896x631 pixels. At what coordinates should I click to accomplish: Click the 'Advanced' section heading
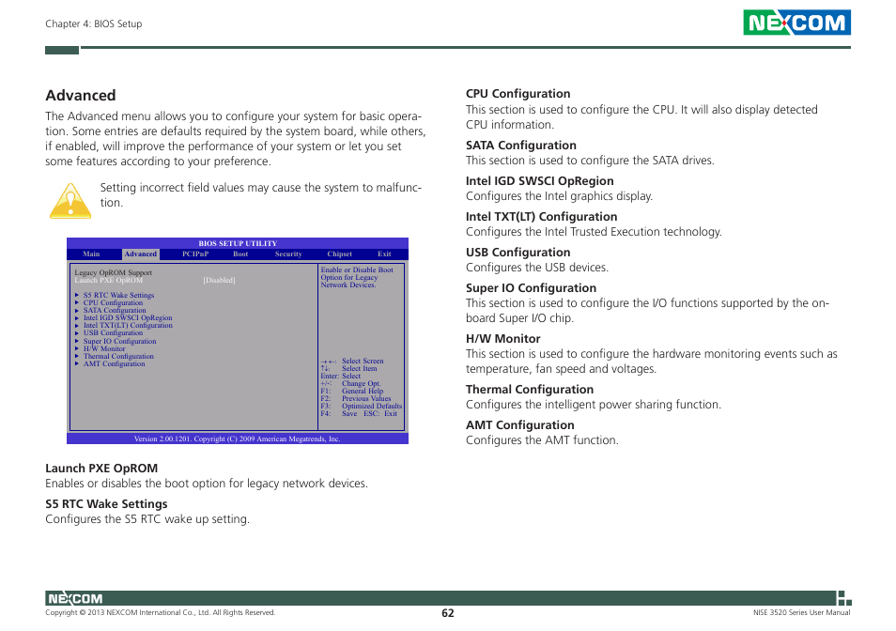[81, 95]
